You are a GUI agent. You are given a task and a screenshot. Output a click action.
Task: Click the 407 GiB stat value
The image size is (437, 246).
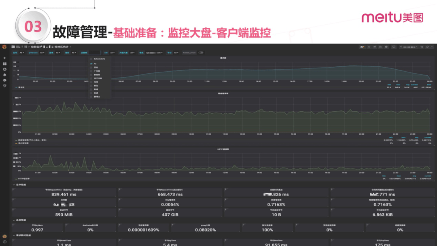[170, 215]
